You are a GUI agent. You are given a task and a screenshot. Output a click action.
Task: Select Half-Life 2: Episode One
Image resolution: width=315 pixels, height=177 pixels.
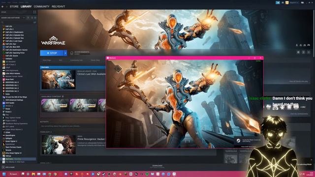[14, 35]
